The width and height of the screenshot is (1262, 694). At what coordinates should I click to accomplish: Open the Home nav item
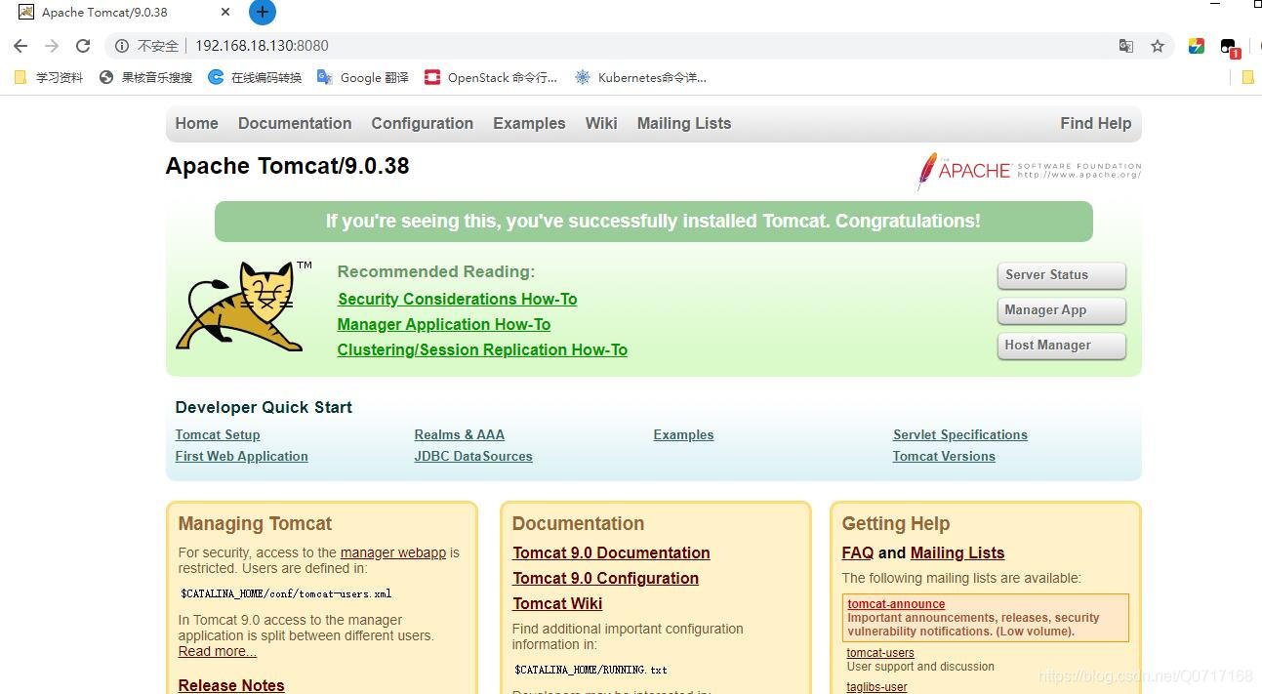(x=196, y=123)
